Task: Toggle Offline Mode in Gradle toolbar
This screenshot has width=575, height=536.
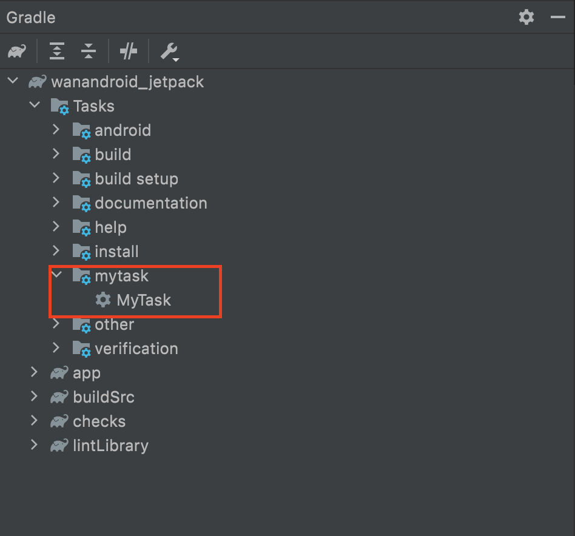Action: [129, 52]
